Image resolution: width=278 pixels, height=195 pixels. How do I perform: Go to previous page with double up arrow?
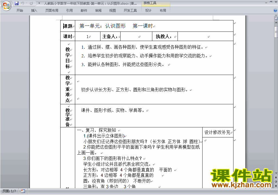coord(276,177)
